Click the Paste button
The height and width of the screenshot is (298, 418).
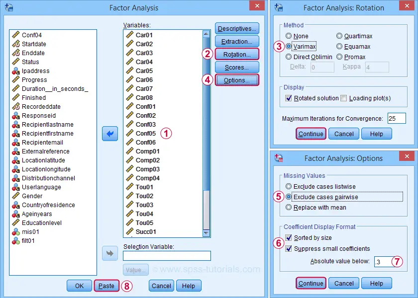[106, 286]
